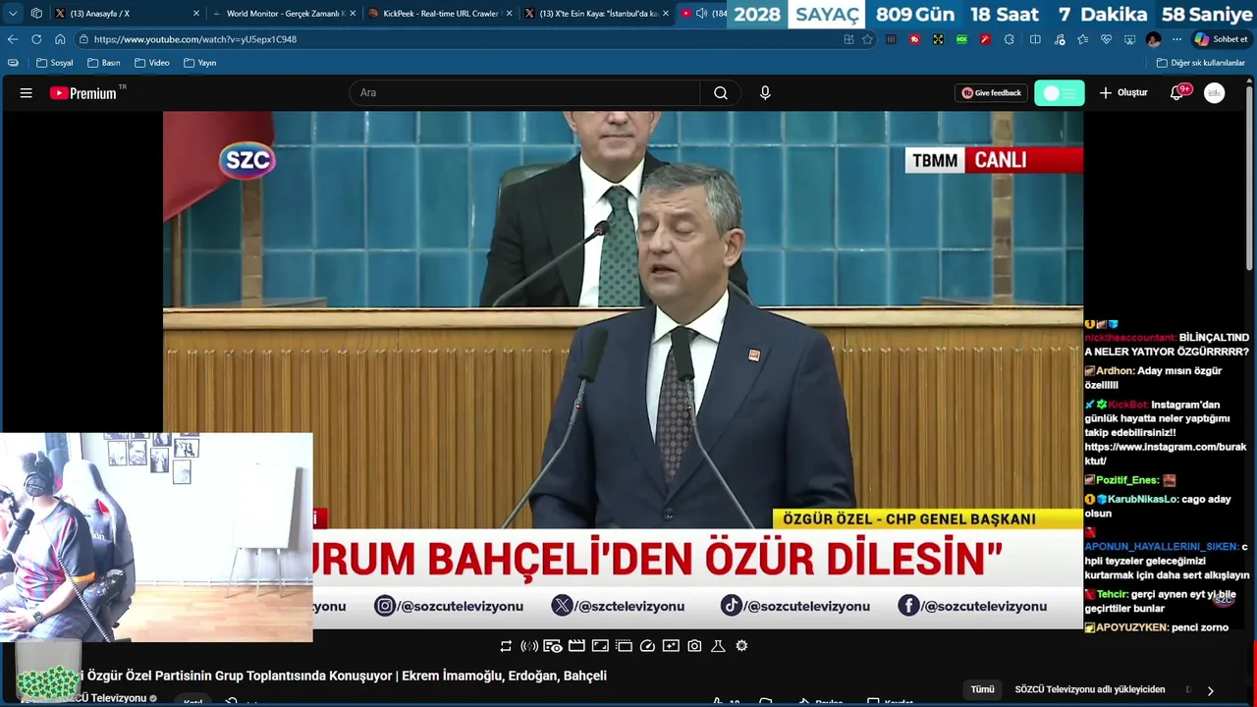1257x707 pixels.
Task: Open the YouTube account avatar menu
Action: [1215, 92]
